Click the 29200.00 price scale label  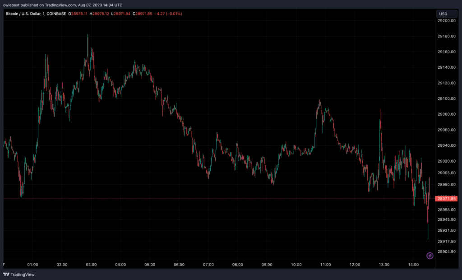(x=446, y=21)
